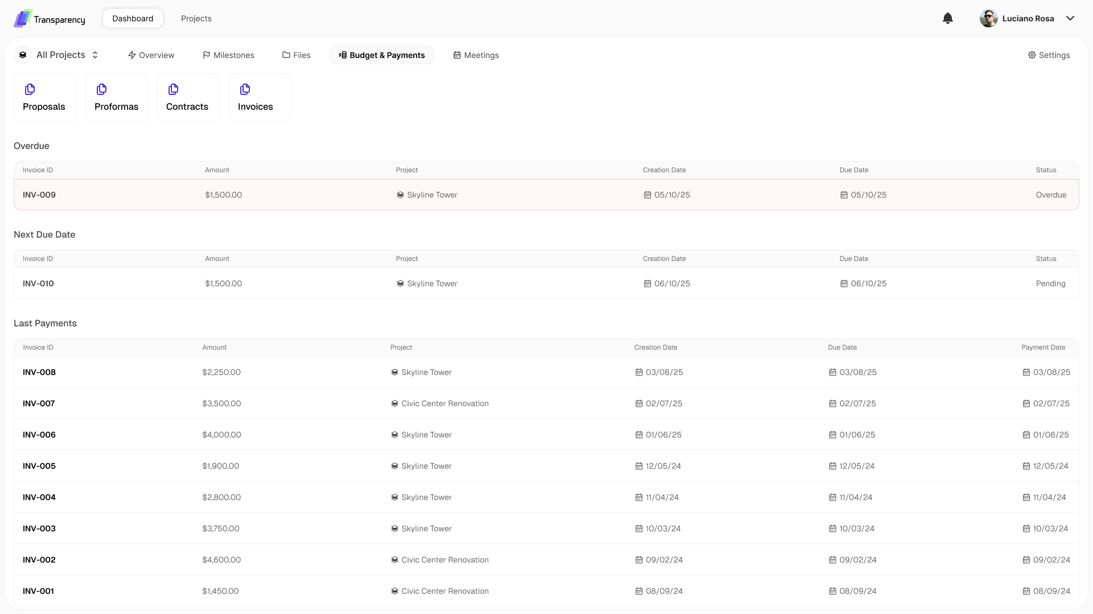Click the Dashboard navigation button
The height and width of the screenshot is (614, 1093).
(x=133, y=18)
